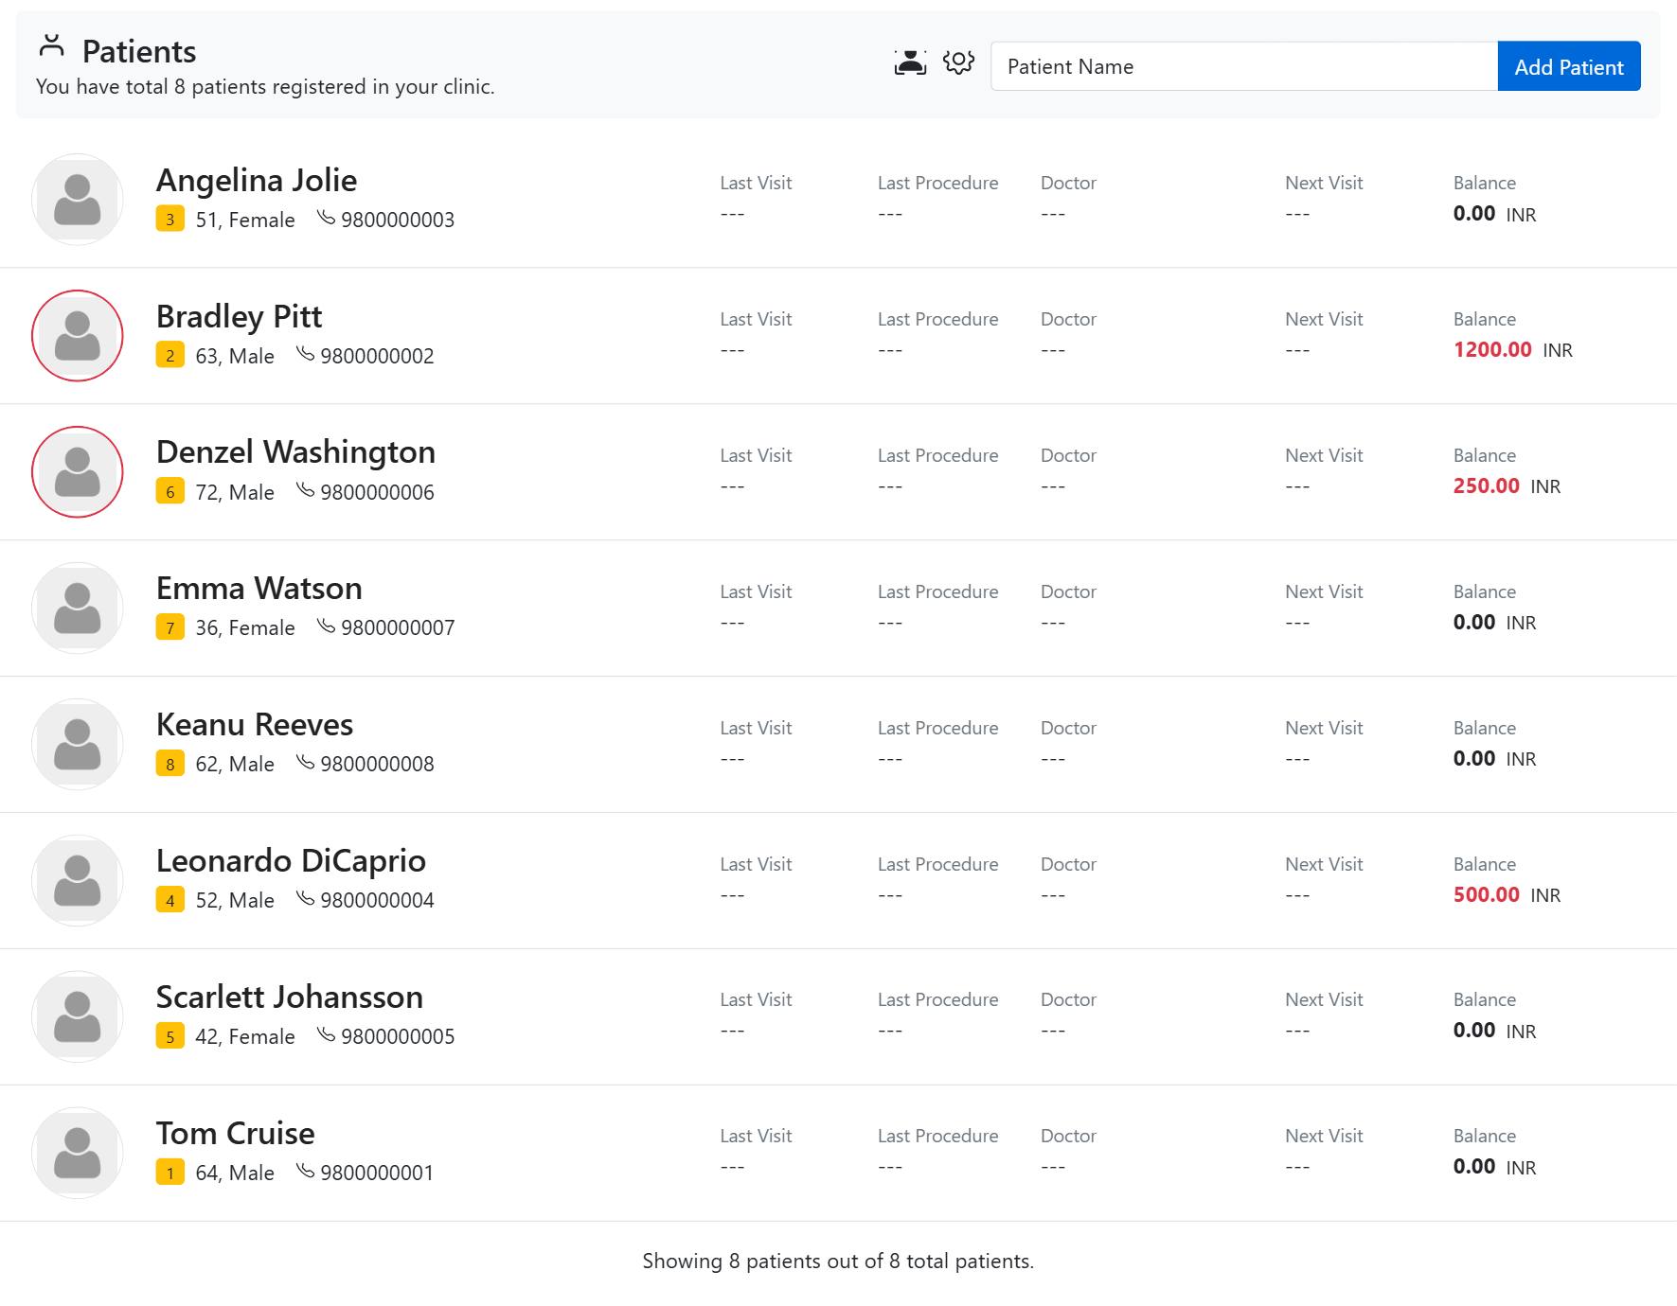This screenshot has width=1677, height=1306.
Task: Click the yellow ID badge 6
Action: (170, 492)
